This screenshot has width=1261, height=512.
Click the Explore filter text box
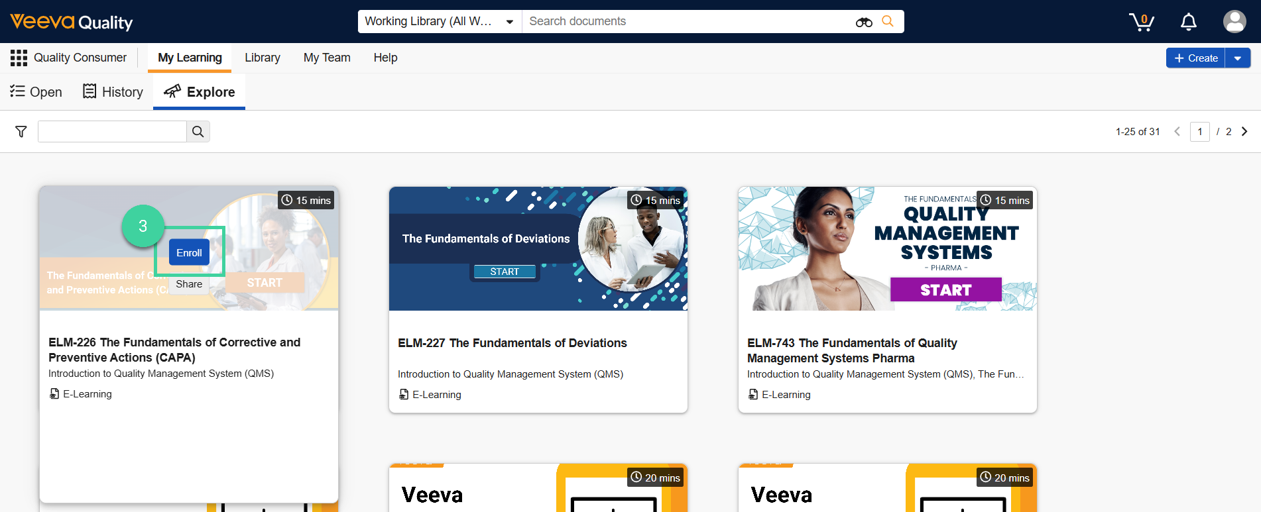pos(112,131)
